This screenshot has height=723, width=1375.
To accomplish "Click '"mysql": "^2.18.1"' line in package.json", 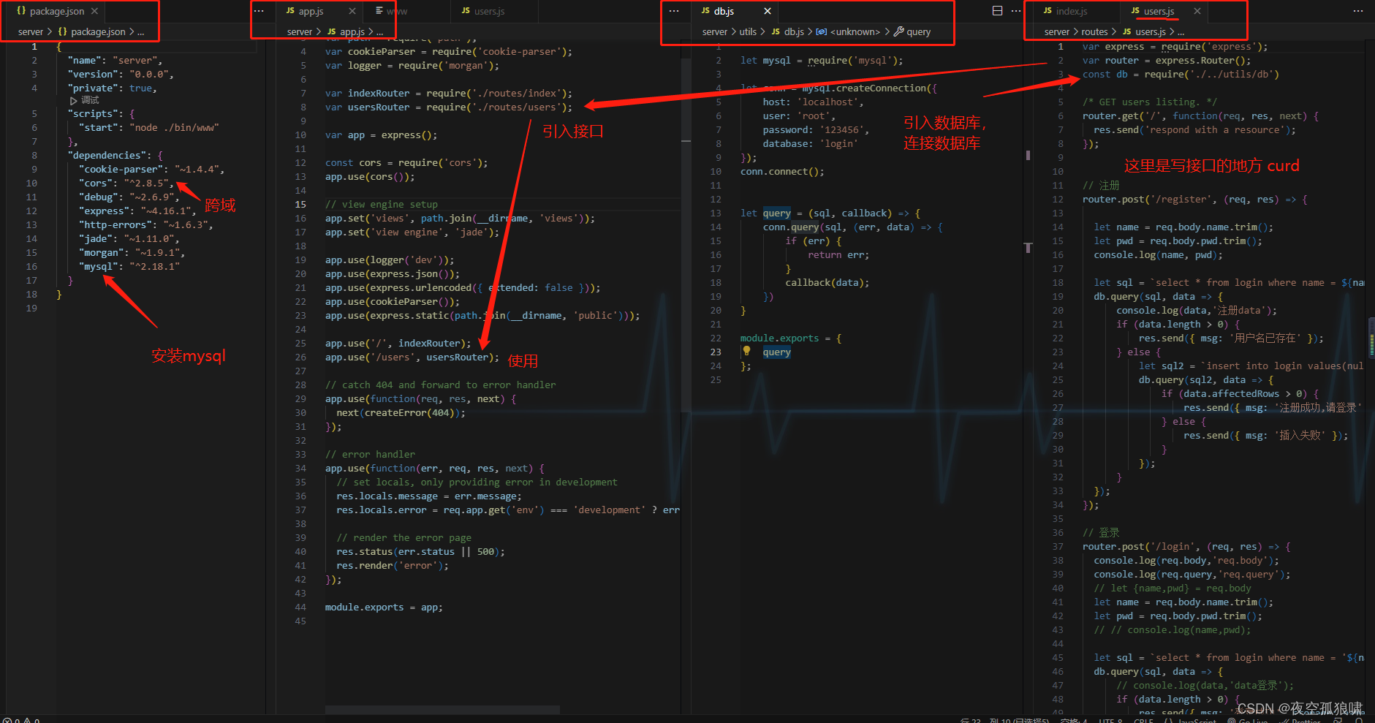I will tap(129, 266).
